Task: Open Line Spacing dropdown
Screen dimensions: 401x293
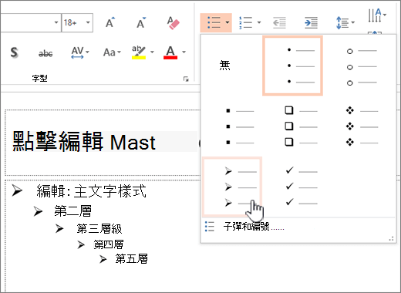Action: [345, 22]
